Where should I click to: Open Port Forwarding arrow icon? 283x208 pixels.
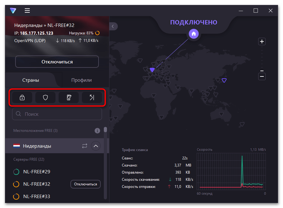pos(92,98)
